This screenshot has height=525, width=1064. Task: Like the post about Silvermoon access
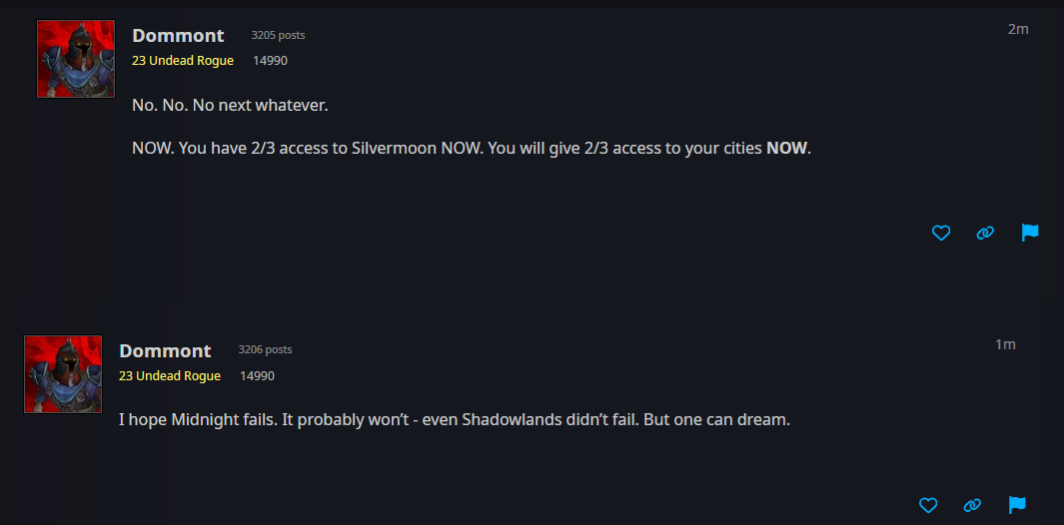[940, 233]
